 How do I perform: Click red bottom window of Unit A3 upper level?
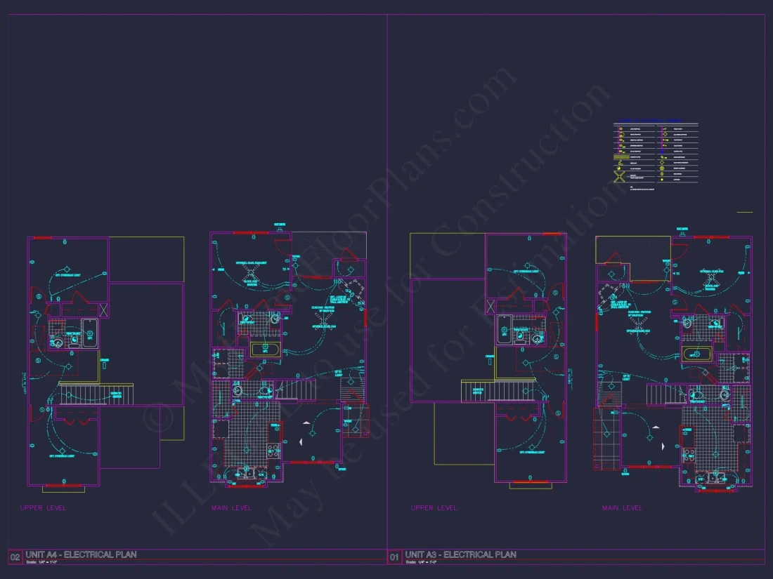531,481
